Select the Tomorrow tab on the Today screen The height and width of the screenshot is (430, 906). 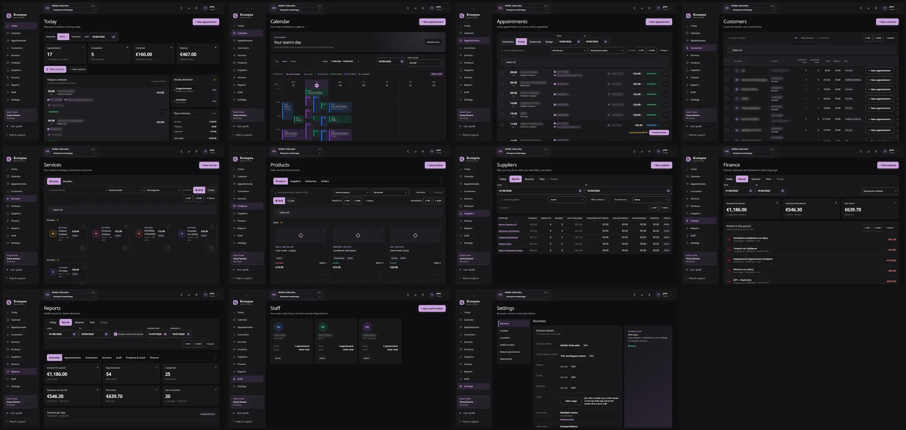click(x=76, y=37)
